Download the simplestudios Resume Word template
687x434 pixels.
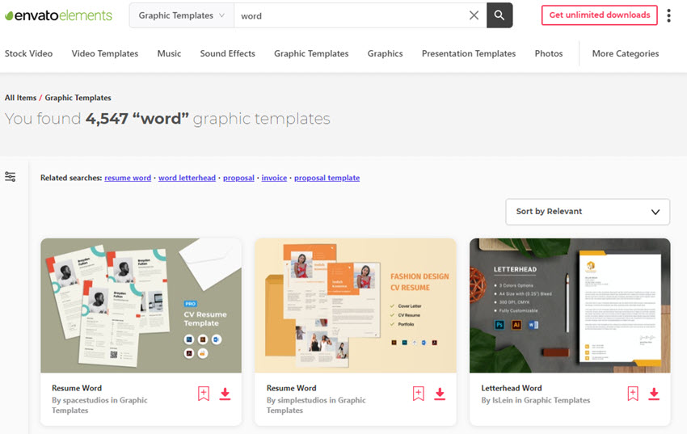pos(440,394)
